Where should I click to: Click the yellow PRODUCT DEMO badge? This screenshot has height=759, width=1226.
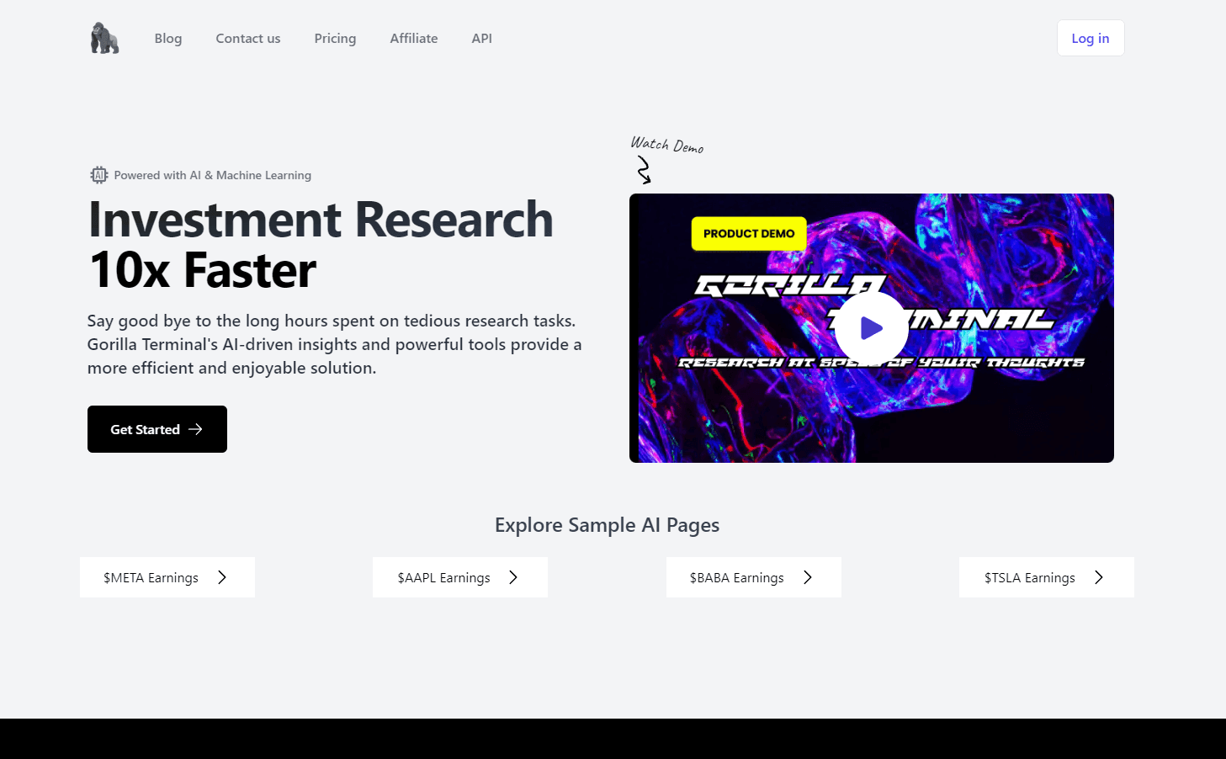tap(749, 234)
